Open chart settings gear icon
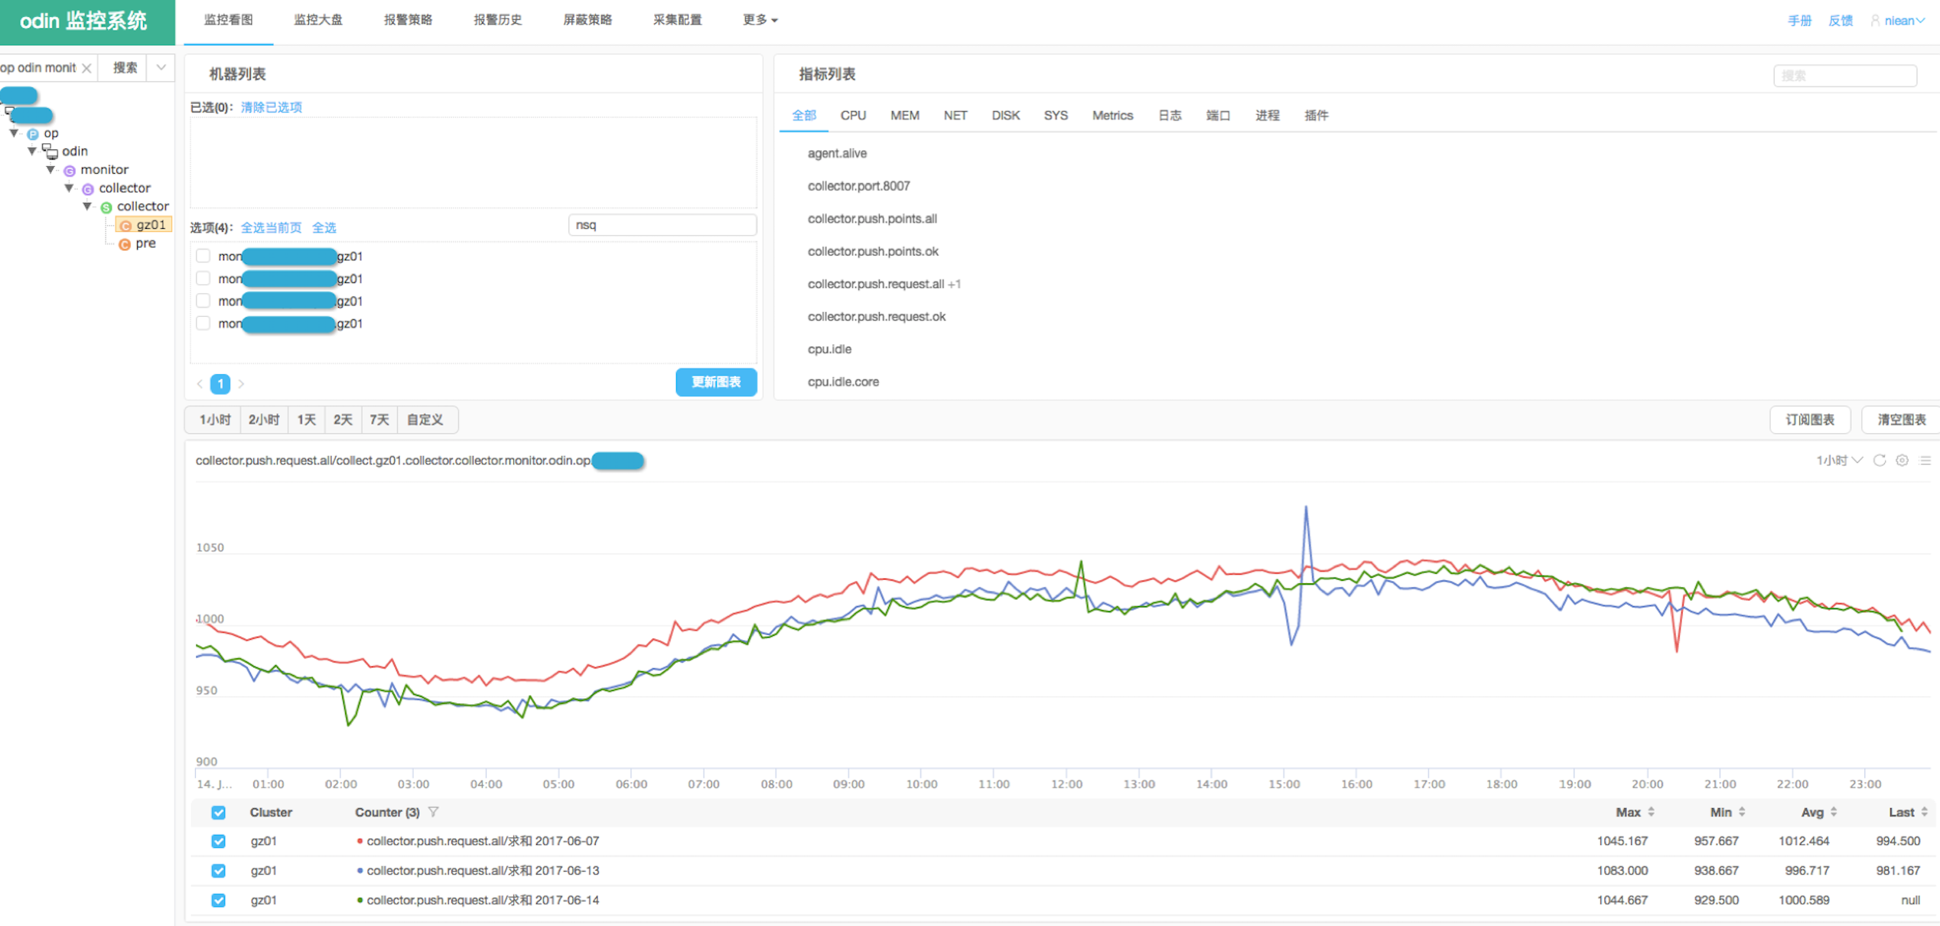The image size is (1940, 926). pyautogui.click(x=1902, y=460)
